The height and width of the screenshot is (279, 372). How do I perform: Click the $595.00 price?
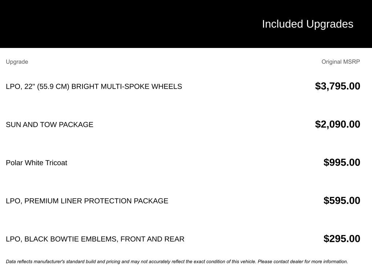click(x=341, y=201)
